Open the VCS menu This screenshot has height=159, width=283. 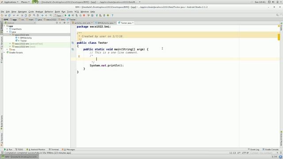(x=76, y=11)
